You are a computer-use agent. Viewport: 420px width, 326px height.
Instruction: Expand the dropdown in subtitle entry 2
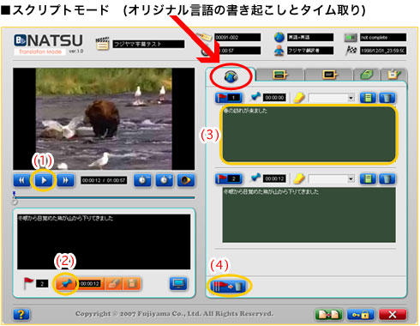351,179
